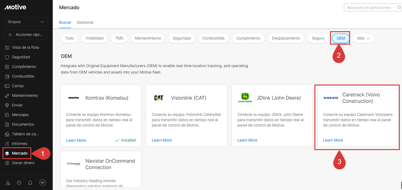Click the Informes chart icon

[8, 144]
